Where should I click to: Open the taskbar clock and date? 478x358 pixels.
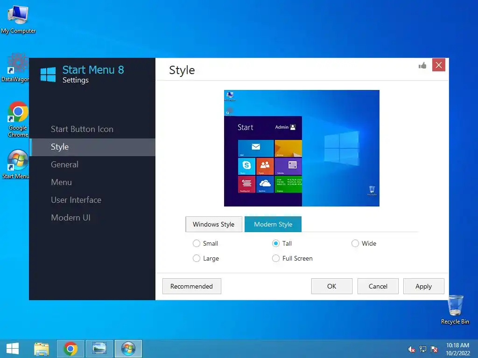tap(457, 349)
